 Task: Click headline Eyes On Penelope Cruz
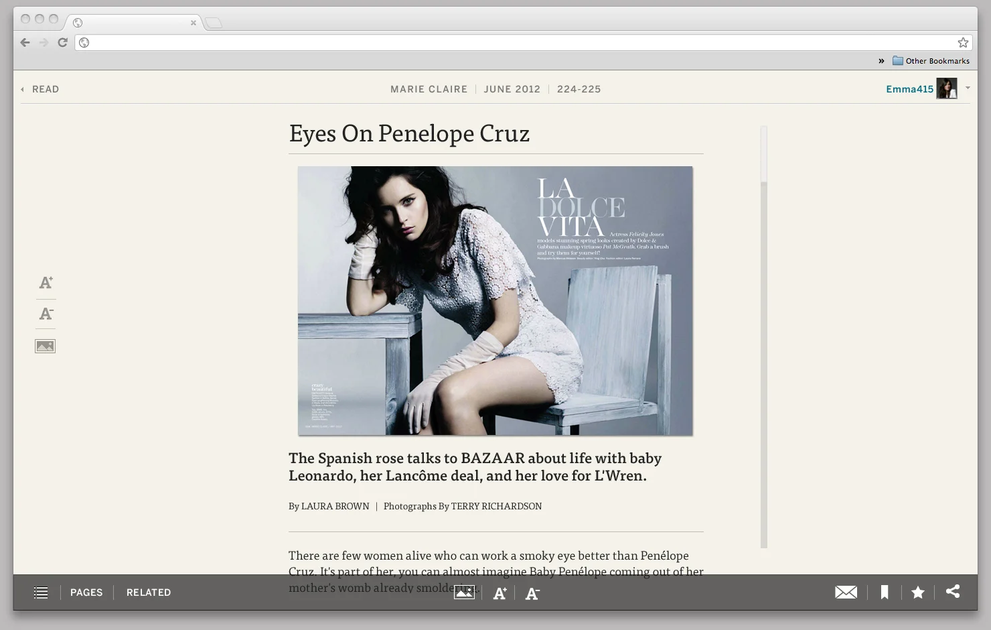pos(409,133)
